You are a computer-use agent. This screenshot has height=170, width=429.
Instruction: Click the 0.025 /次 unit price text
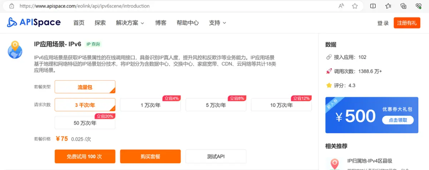pyautogui.click(x=81, y=139)
